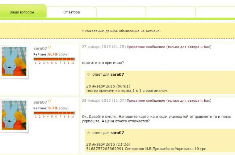Open the sara07 profile link in the second message
The image size is (235, 155).
[40, 102]
